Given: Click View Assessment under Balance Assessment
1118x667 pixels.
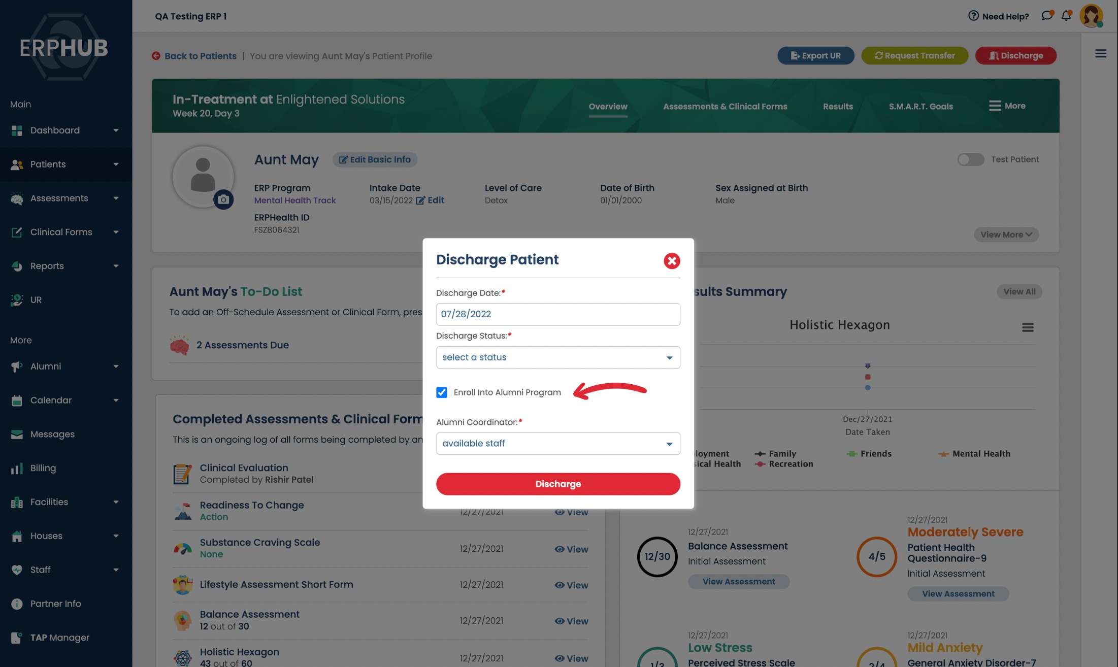Looking at the screenshot, I should (738, 582).
